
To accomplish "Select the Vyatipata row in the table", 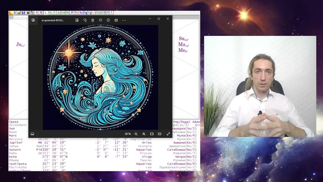I will tap(103, 164).
